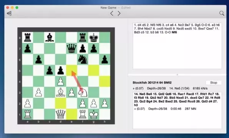The height and width of the screenshot is (138, 229).
Task: Click the highlighted e5 square
Action: [71, 71]
